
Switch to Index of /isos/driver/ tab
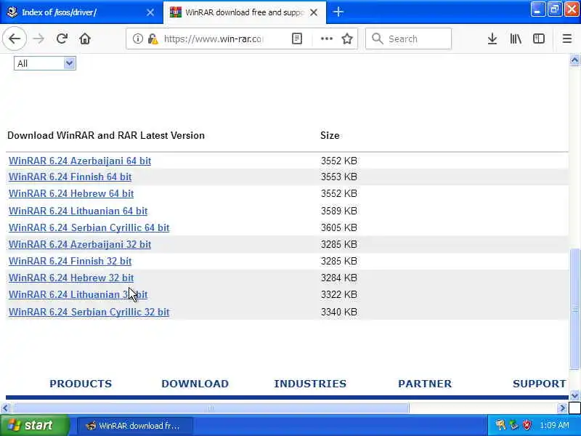pos(81,12)
